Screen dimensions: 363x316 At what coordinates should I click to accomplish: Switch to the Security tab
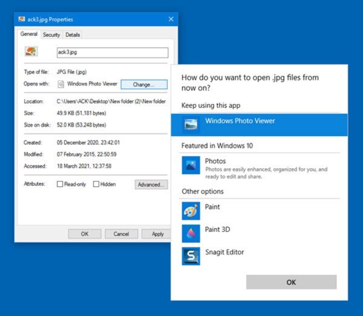pos(51,35)
